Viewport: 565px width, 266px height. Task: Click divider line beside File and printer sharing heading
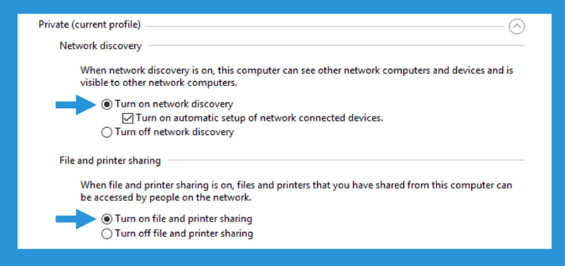(x=346, y=160)
